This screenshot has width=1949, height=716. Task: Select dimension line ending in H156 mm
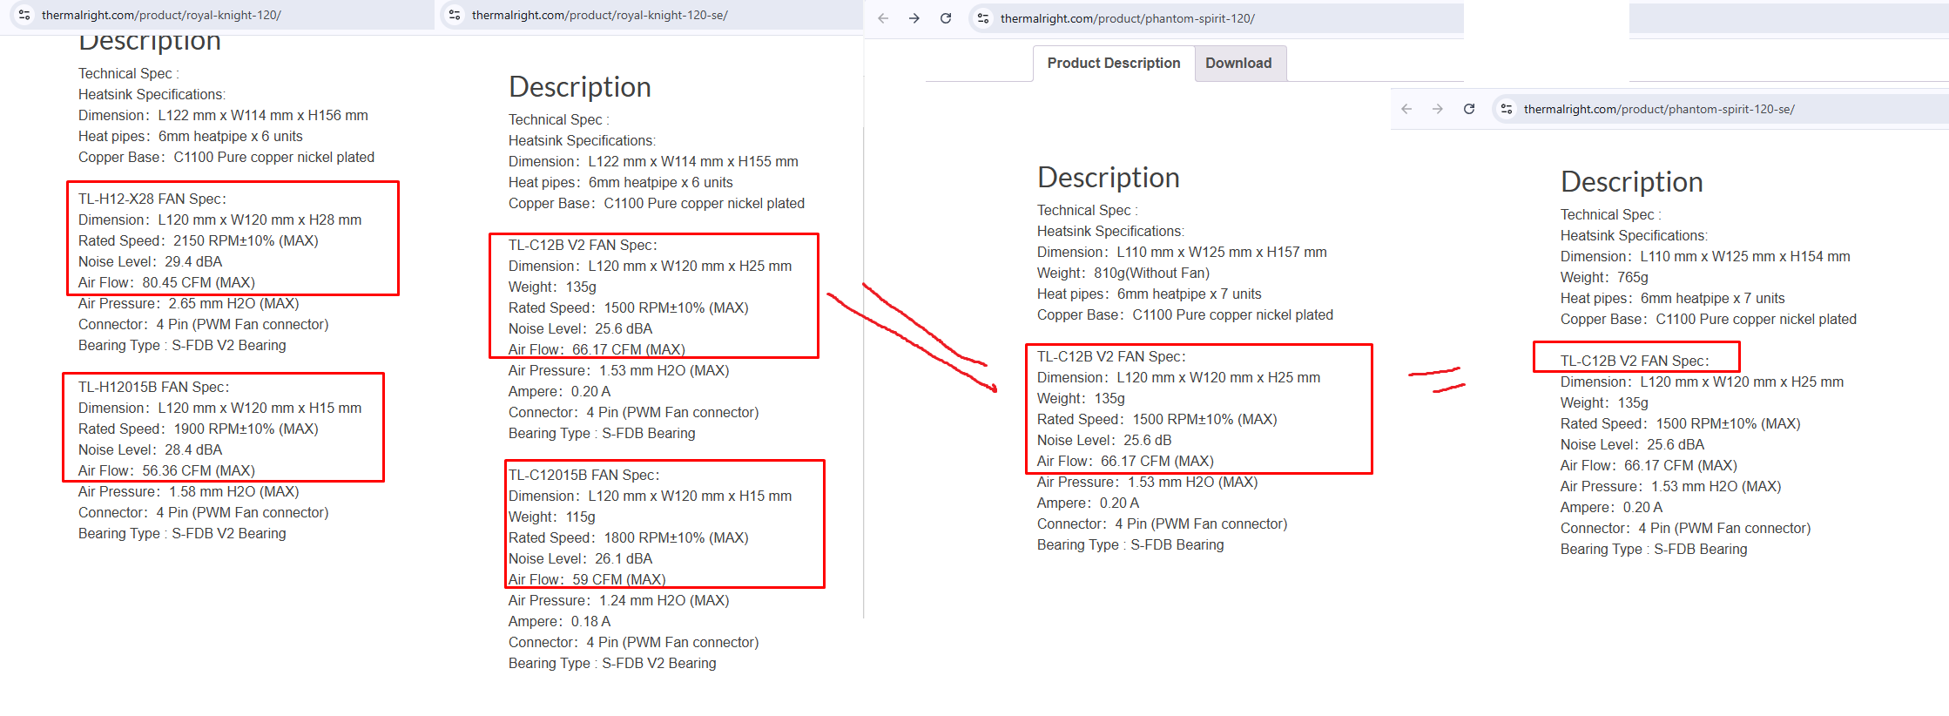[223, 115]
